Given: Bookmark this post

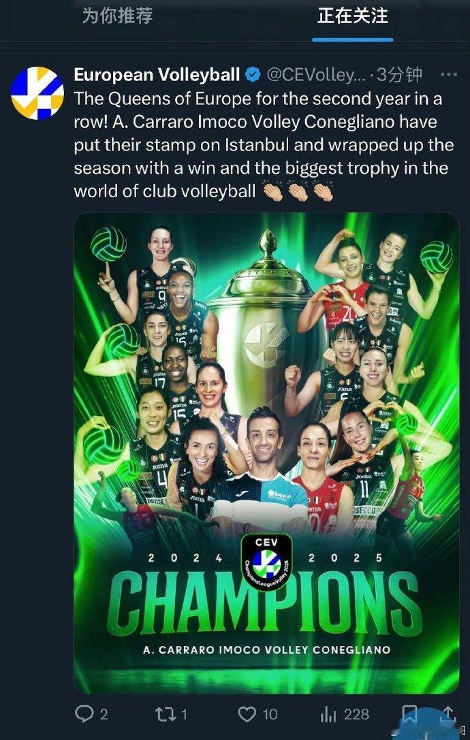Looking at the screenshot, I should tap(409, 714).
